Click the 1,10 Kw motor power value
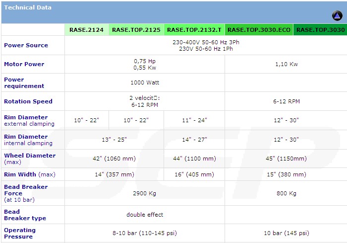 (286, 64)
